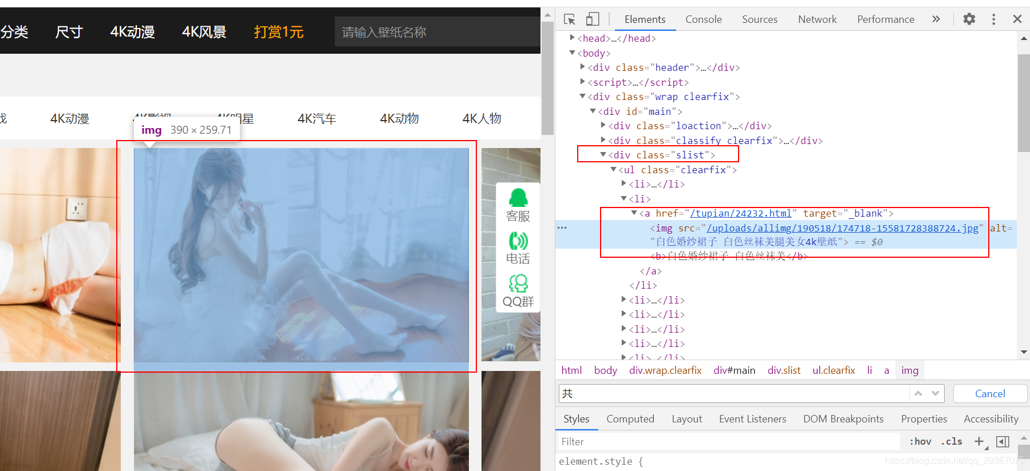The height and width of the screenshot is (471, 1030).
Task: Expand the head node
Action: 572,38
